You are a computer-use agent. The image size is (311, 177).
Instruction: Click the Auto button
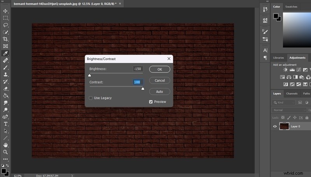(x=160, y=92)
